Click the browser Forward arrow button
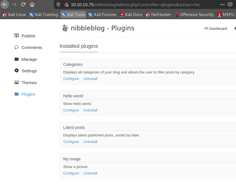This screenshot has height=184, width=236. coord(14,5)
